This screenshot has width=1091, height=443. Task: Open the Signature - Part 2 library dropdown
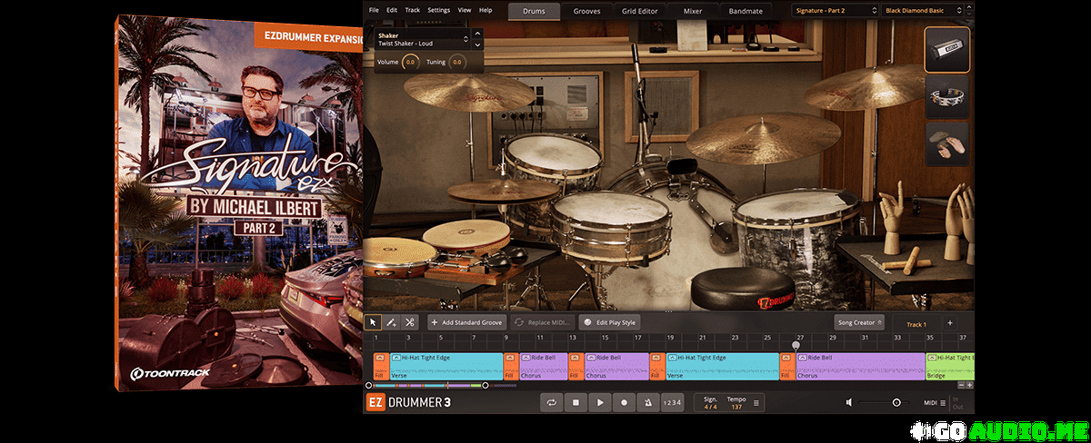[x=834, y=11]
